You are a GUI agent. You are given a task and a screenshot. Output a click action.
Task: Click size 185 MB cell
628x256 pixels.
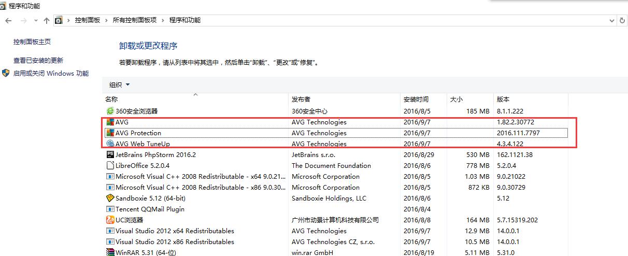point(478,111)
